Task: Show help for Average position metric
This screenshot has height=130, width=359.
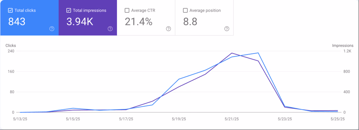Action: (227, 29)
